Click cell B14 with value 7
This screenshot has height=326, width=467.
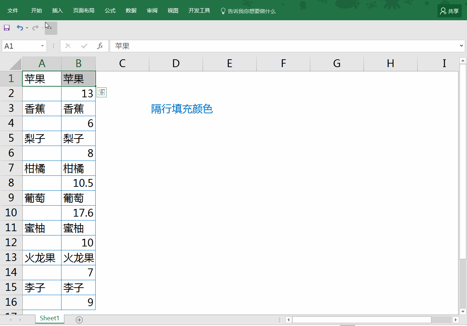click(x=79, y=272)
